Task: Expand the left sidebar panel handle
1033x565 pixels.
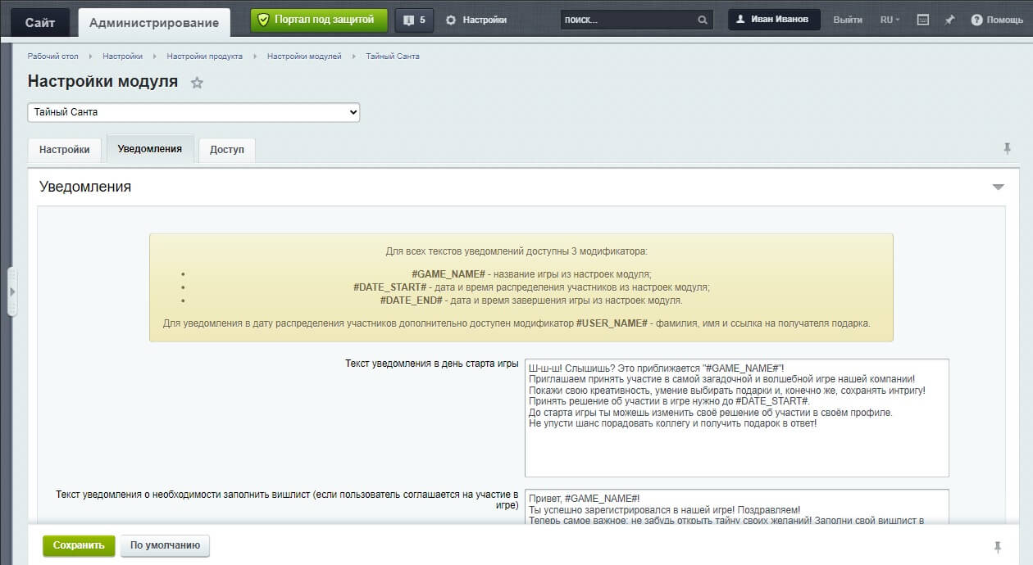Action: [11, 292]
